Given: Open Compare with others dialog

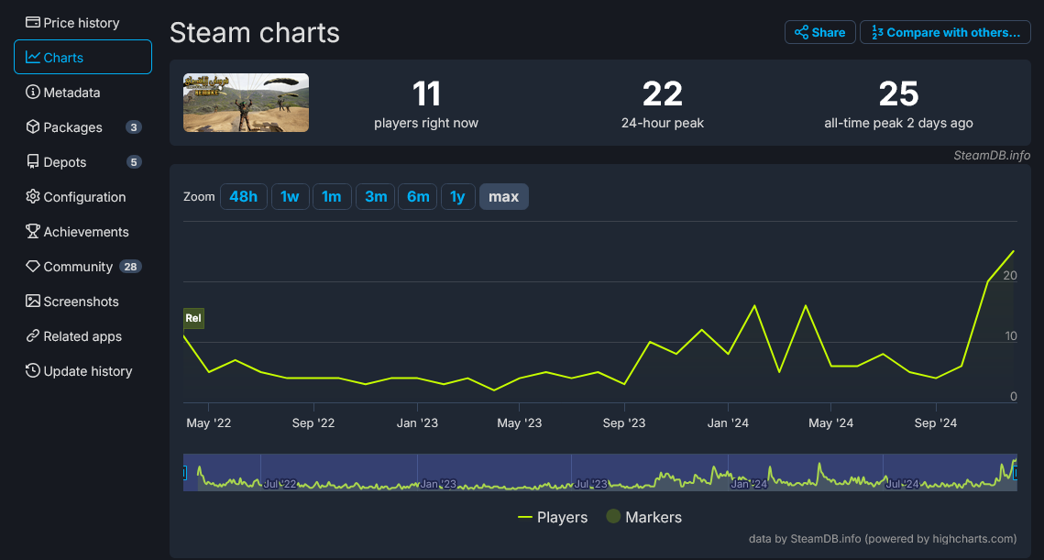Looking at the screenshot, I should [x=945, y=32].
